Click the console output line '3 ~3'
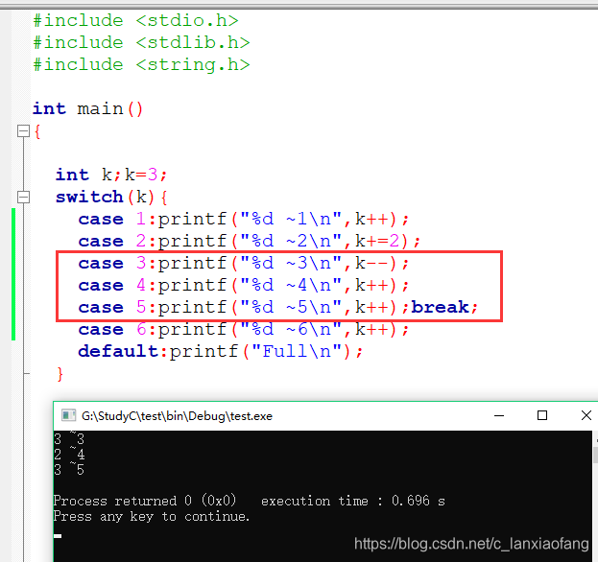 69,439
